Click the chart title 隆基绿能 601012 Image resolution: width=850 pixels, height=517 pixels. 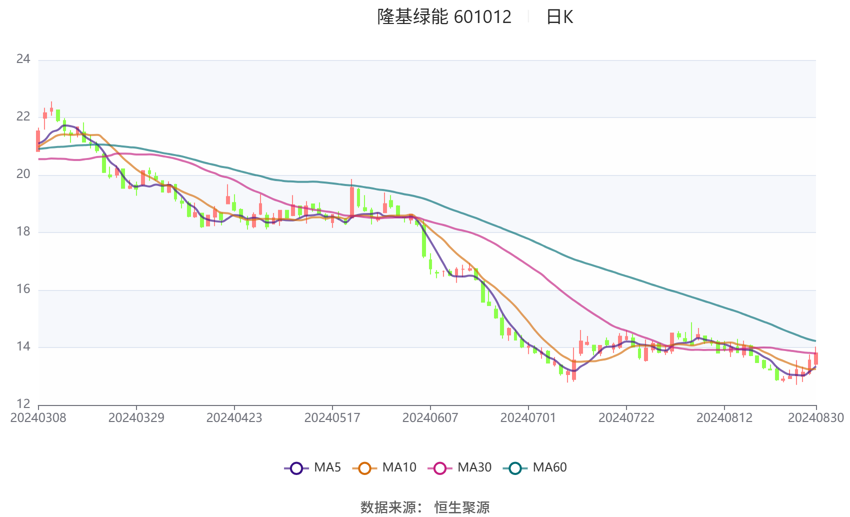444,17
